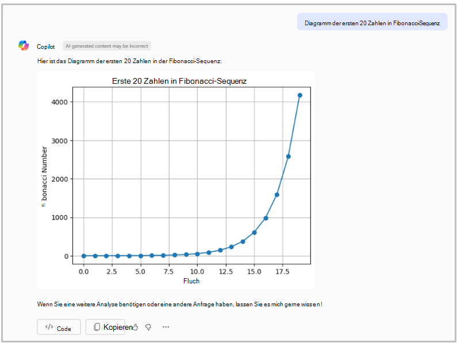Click the y-axis label 'Fibonacci Number'

click(x=44, y=176)
